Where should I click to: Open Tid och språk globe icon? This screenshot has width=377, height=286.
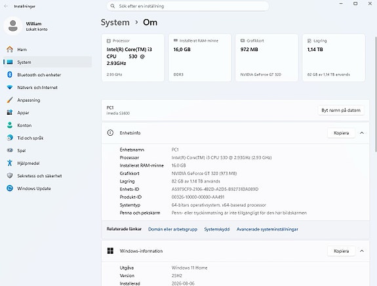tap(10, 138)
